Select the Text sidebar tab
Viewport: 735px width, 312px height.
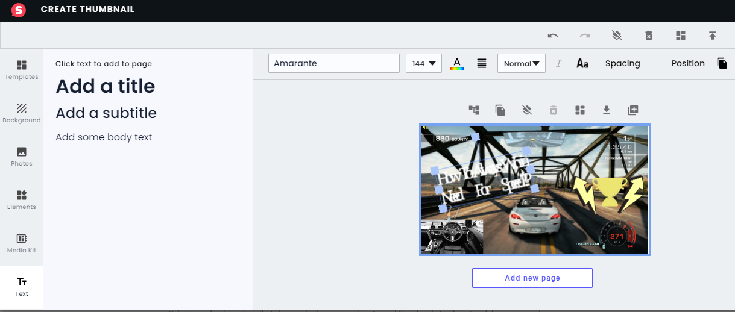click(x=22, y=287)
